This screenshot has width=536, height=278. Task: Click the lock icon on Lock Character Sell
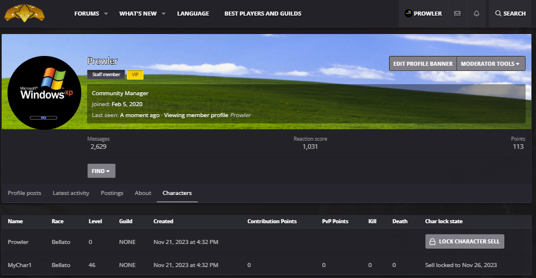(432, 242)
